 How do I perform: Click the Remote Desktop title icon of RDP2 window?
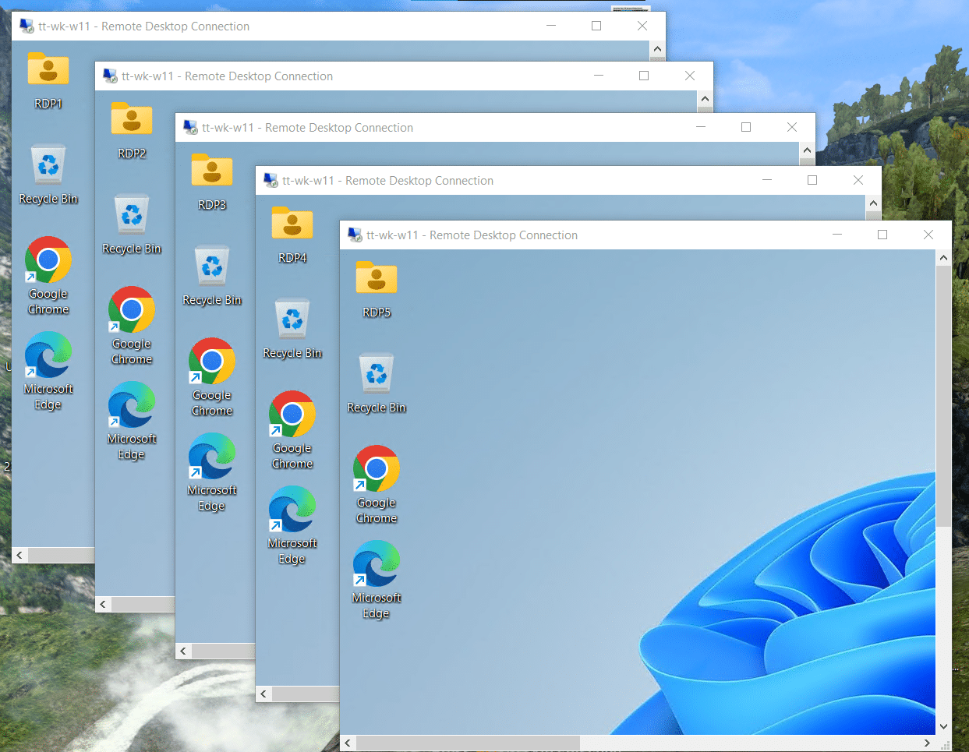110,76
